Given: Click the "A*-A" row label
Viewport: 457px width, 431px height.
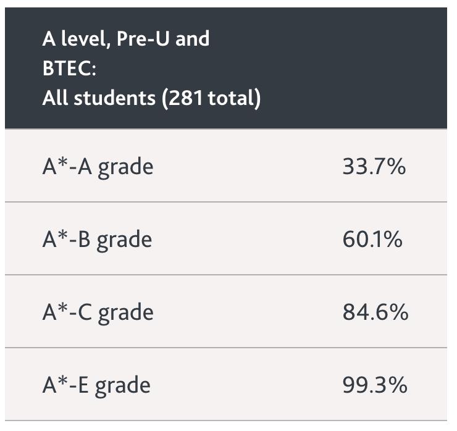Looking at the screenshot, I should tap(67, 166).
